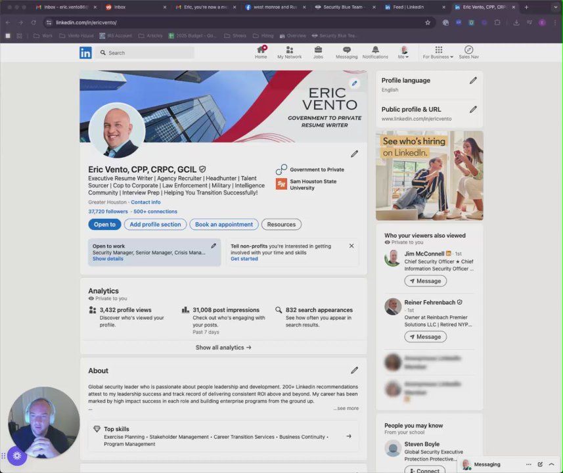
Task: Open the Jobs section
Action: pos(318,52)
